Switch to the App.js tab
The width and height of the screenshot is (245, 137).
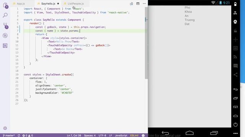pos(21,3)
